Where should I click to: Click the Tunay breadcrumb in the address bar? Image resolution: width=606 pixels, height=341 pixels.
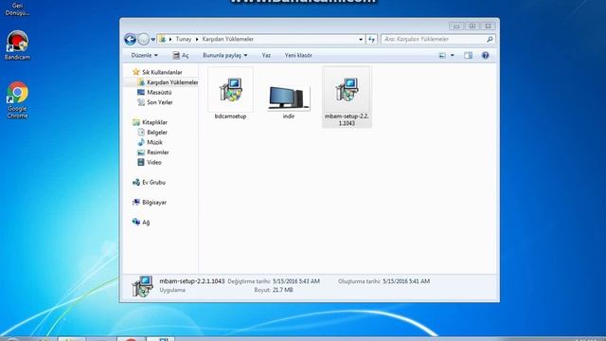183,39
